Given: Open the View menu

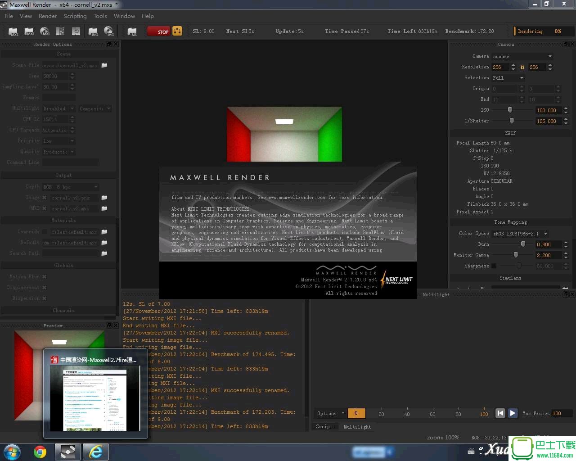Looking at the screenshot, I should [26, 16].
